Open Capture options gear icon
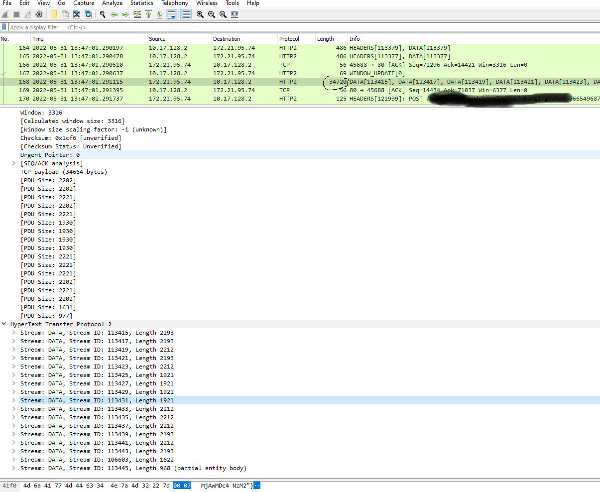Image resolution: width=600 pixels, height=492 pixels. [x=39, y=14]
